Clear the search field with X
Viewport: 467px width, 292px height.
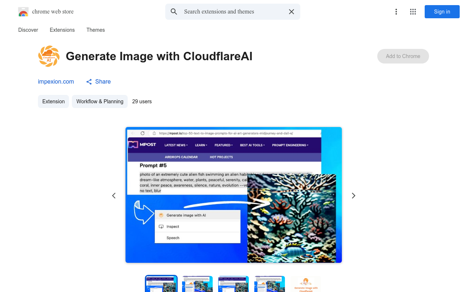point(292,12)
